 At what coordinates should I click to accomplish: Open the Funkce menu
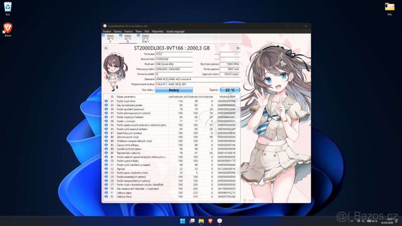click(x=129, y=31)
